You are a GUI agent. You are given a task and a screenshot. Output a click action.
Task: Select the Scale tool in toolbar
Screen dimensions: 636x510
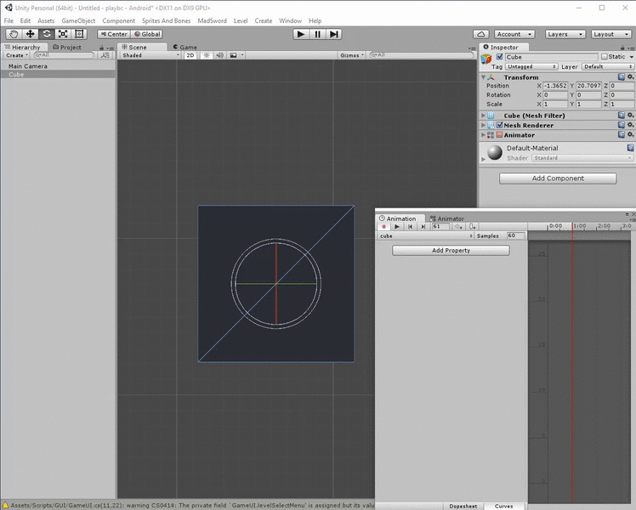pyautogui.click(x=63, y=34)
